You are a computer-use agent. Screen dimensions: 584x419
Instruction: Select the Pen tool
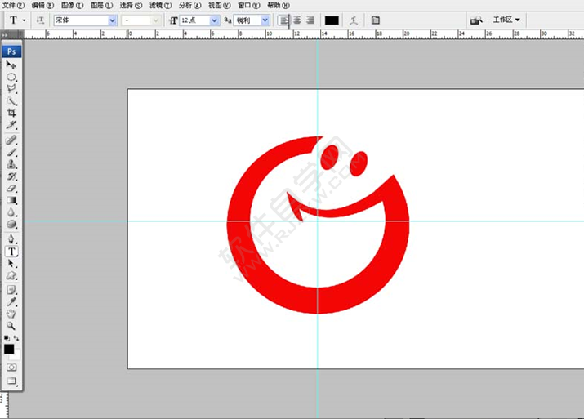(x=11, y=239)
